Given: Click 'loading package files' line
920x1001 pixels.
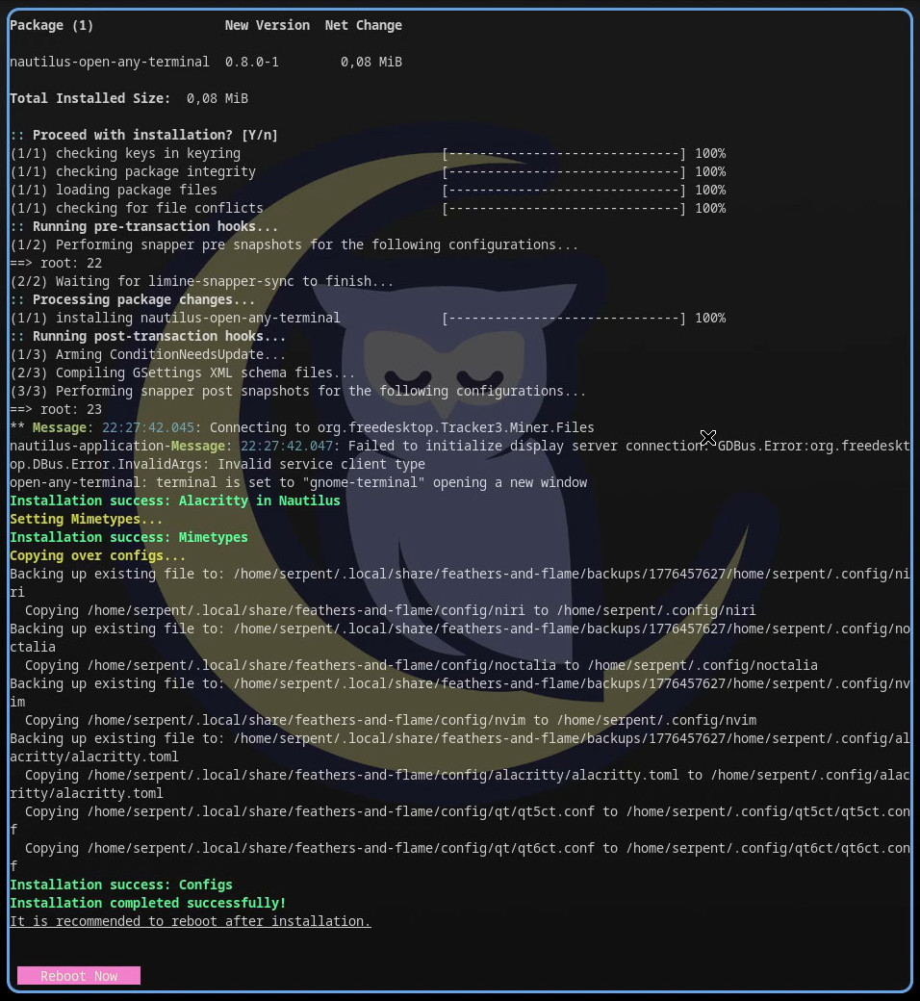Looking at the screenshot, I should pyautogui.click(x=113, y=190).
